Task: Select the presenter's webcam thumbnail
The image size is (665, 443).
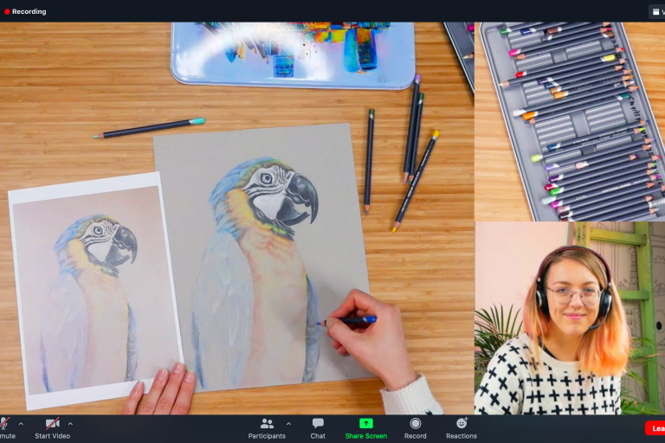Action: [x=569, y=318]
